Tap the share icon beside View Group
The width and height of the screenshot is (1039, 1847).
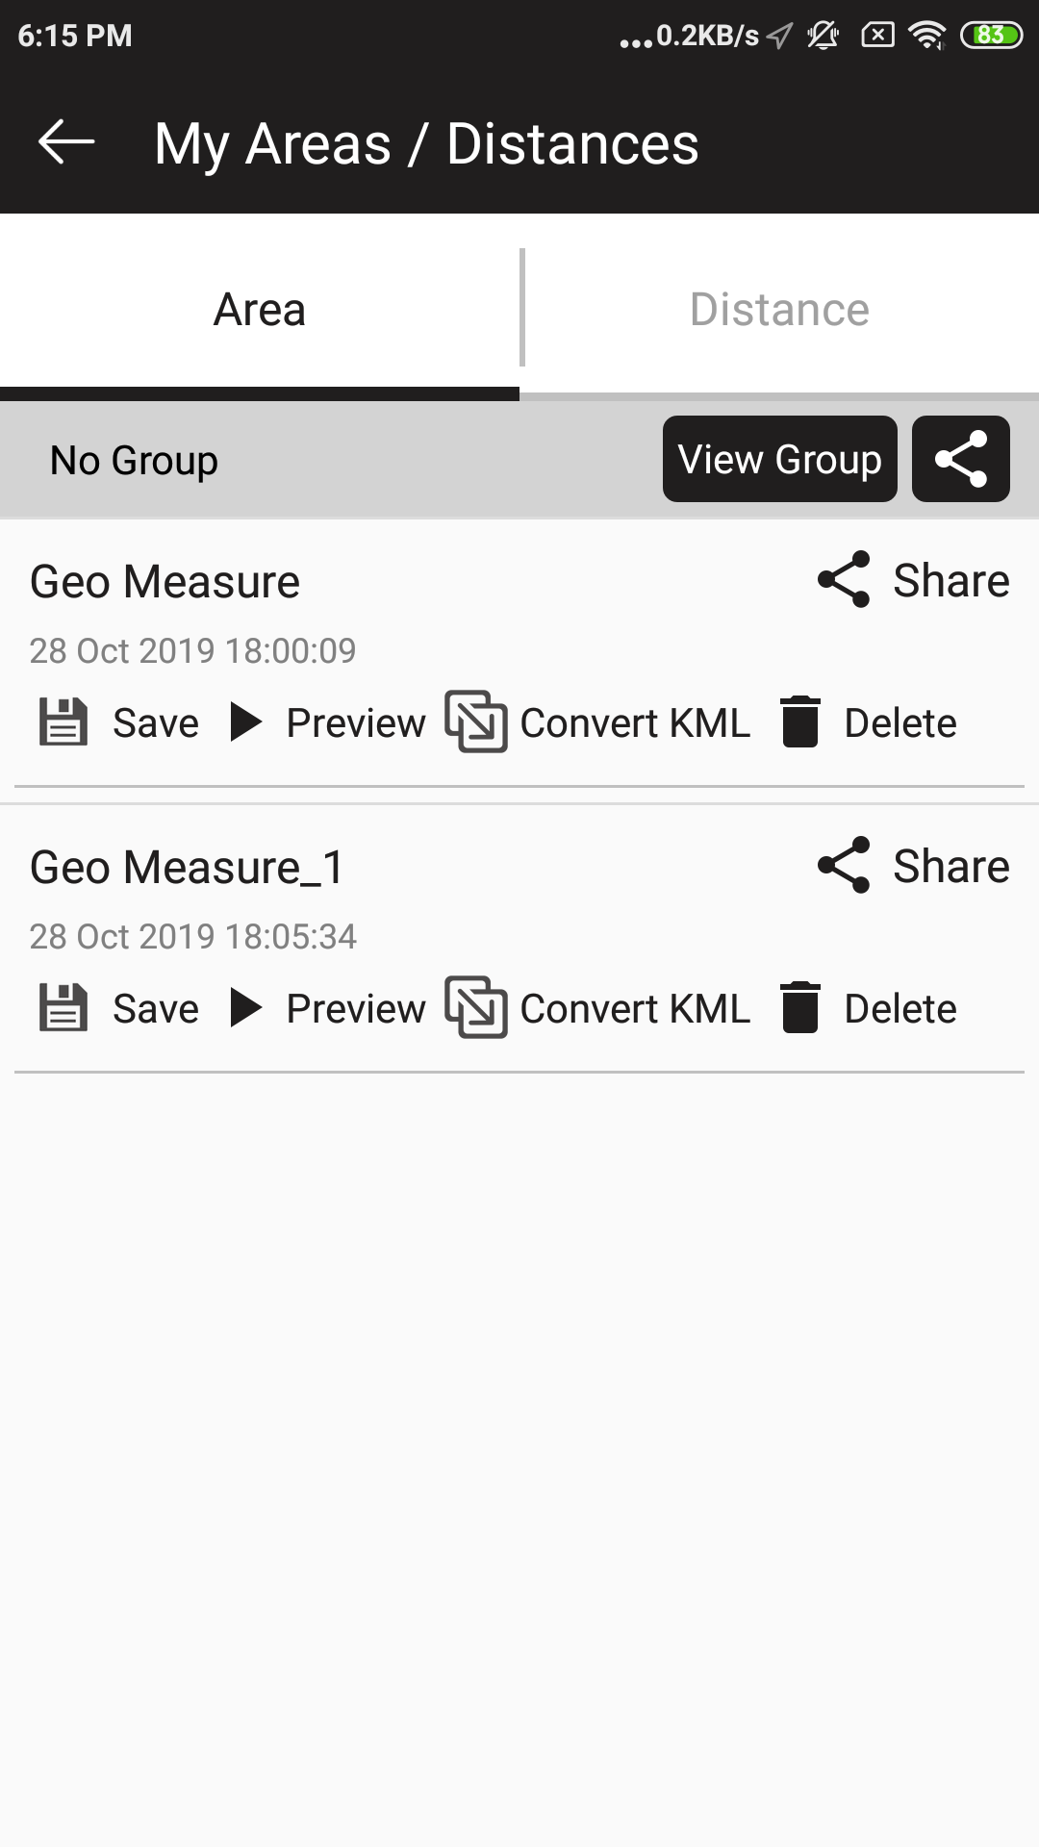pos(960,459)
